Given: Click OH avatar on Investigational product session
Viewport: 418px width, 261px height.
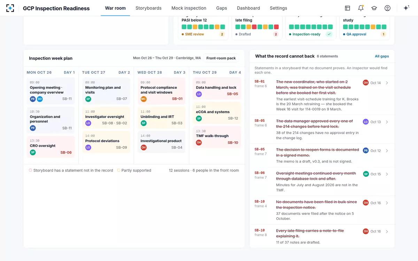Looking at the screenshot, I should pyautogui.click(x=144, y=148).
